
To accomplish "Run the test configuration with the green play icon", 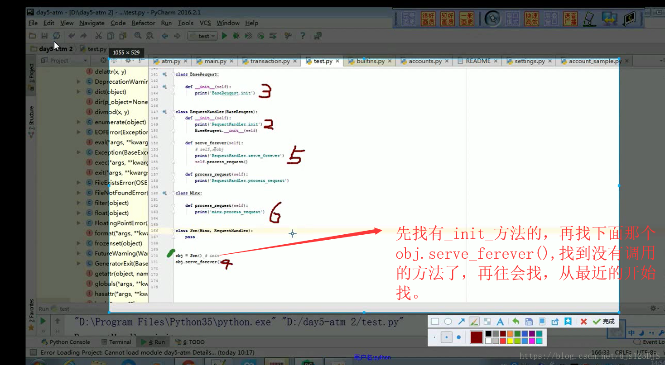I will 224,36.
